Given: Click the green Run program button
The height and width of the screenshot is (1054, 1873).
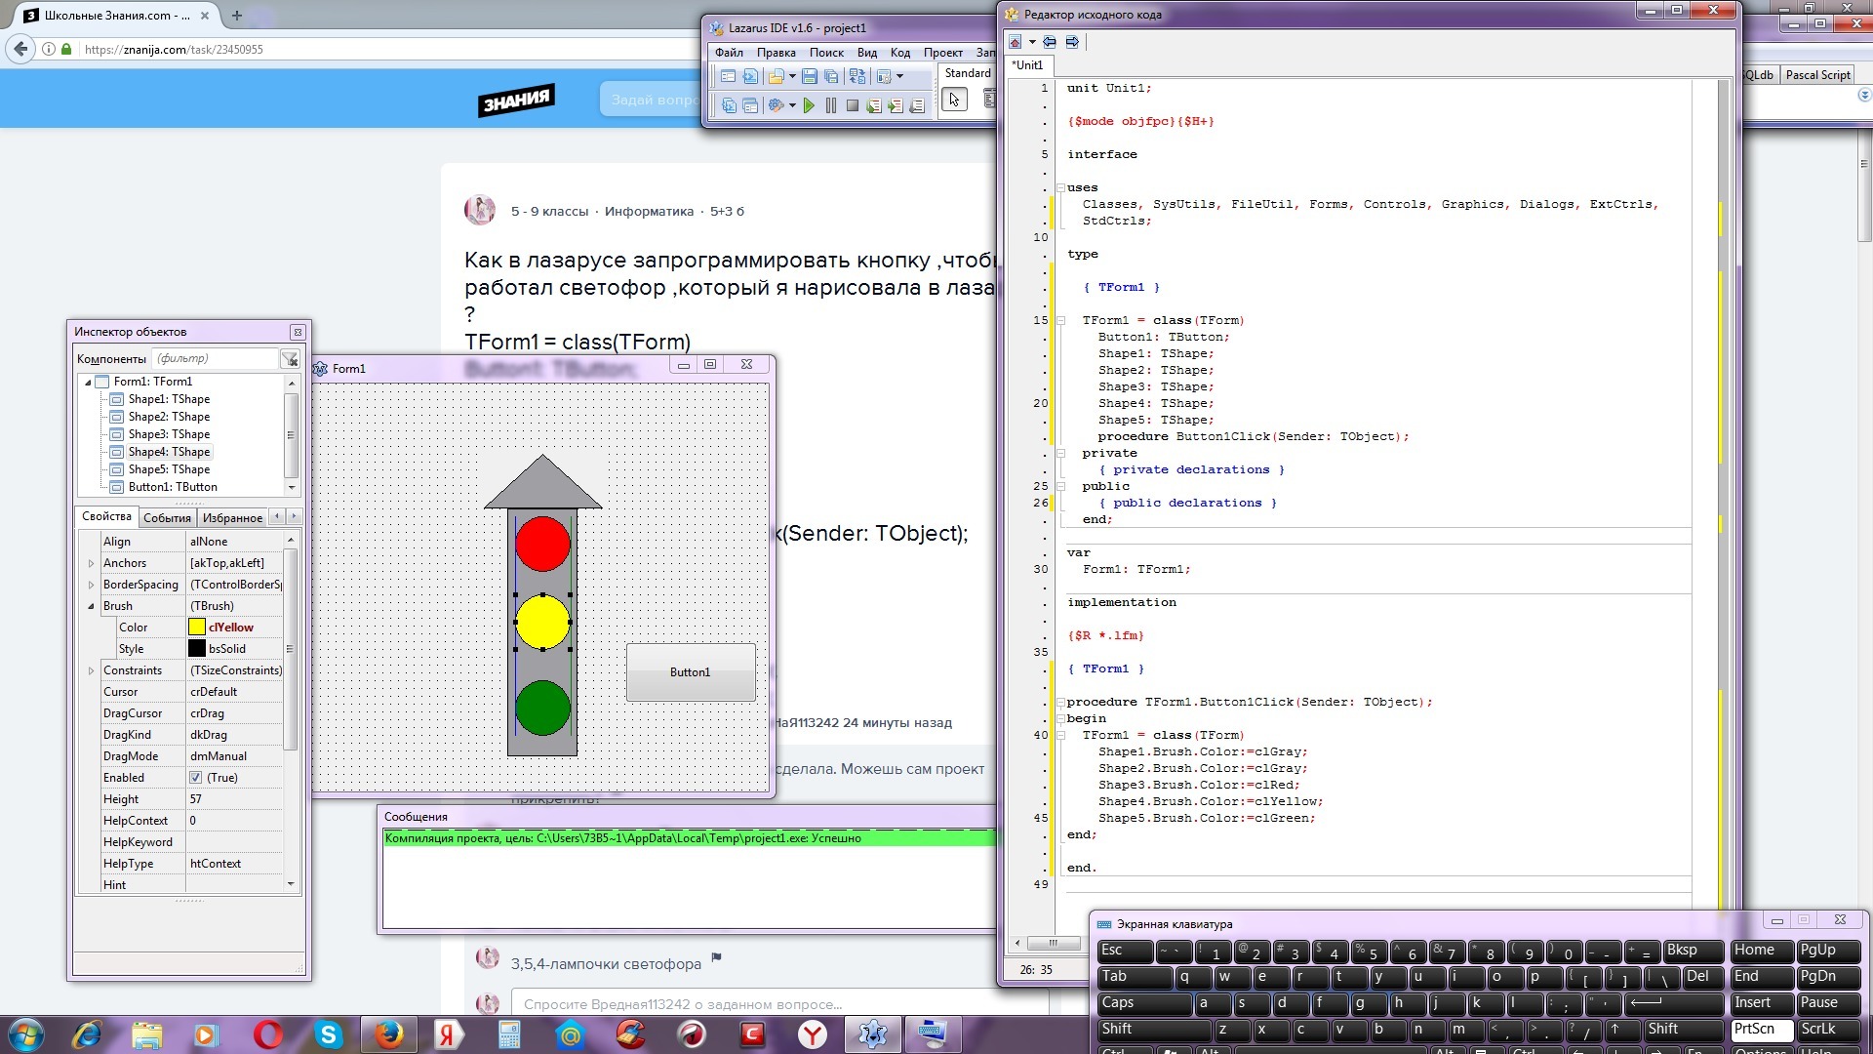Looking at the screenshot, I should [809, 105].
